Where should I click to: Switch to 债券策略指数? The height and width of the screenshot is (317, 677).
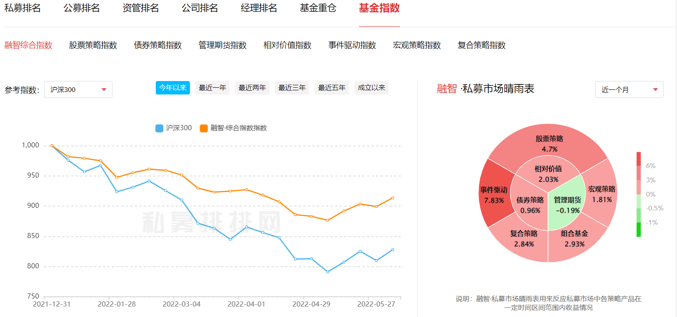point(158,45)
